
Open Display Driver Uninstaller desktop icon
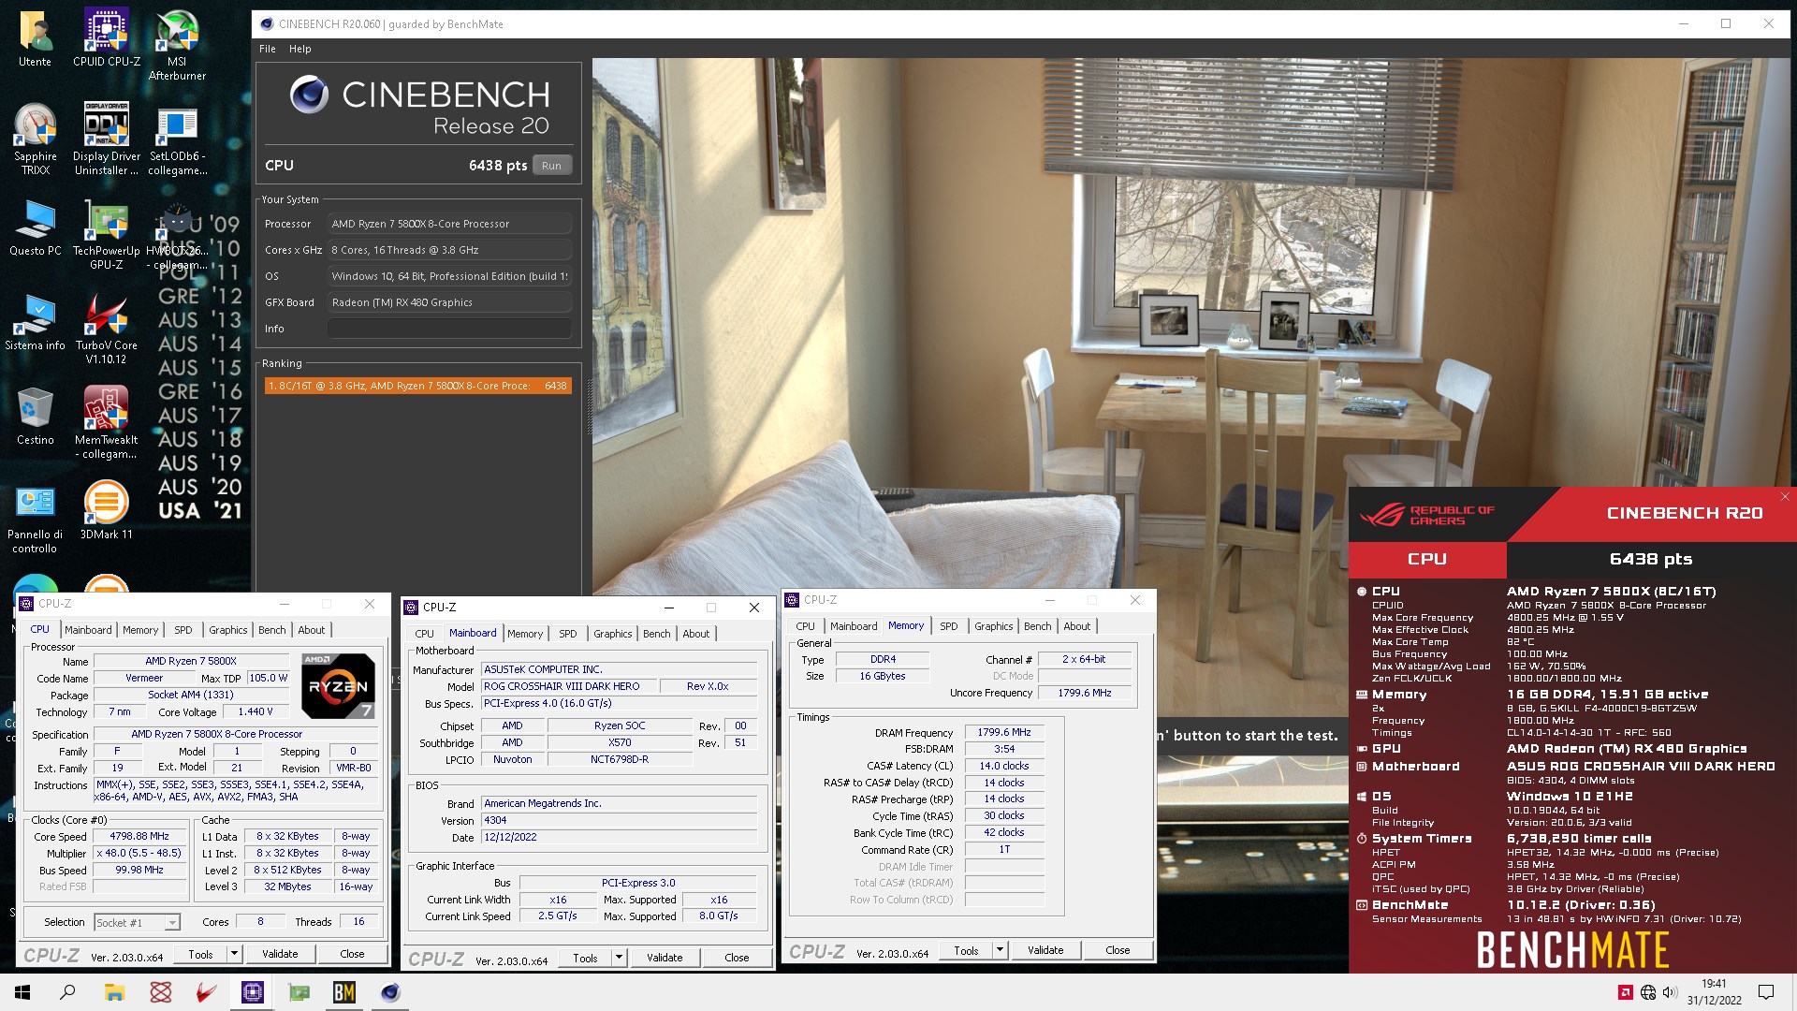[107, 139]
